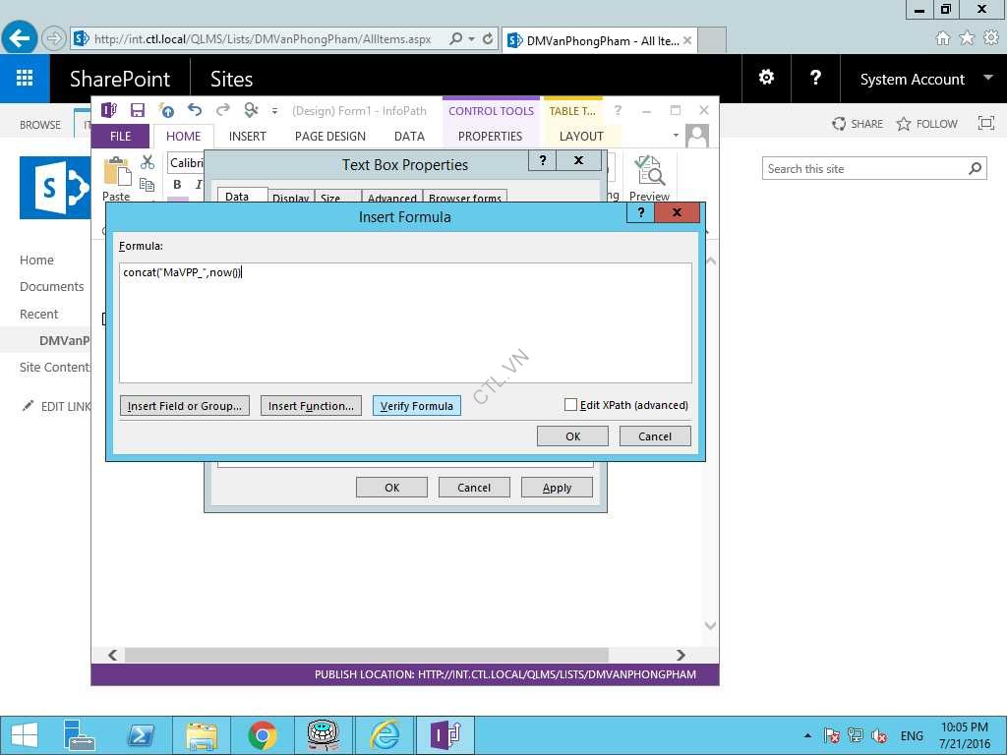Open SharePoint settings gear
Viewport: 1007px width, 755px height.
pos(766,79)
